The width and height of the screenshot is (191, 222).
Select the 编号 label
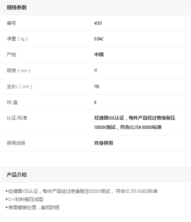pos(12,23)
